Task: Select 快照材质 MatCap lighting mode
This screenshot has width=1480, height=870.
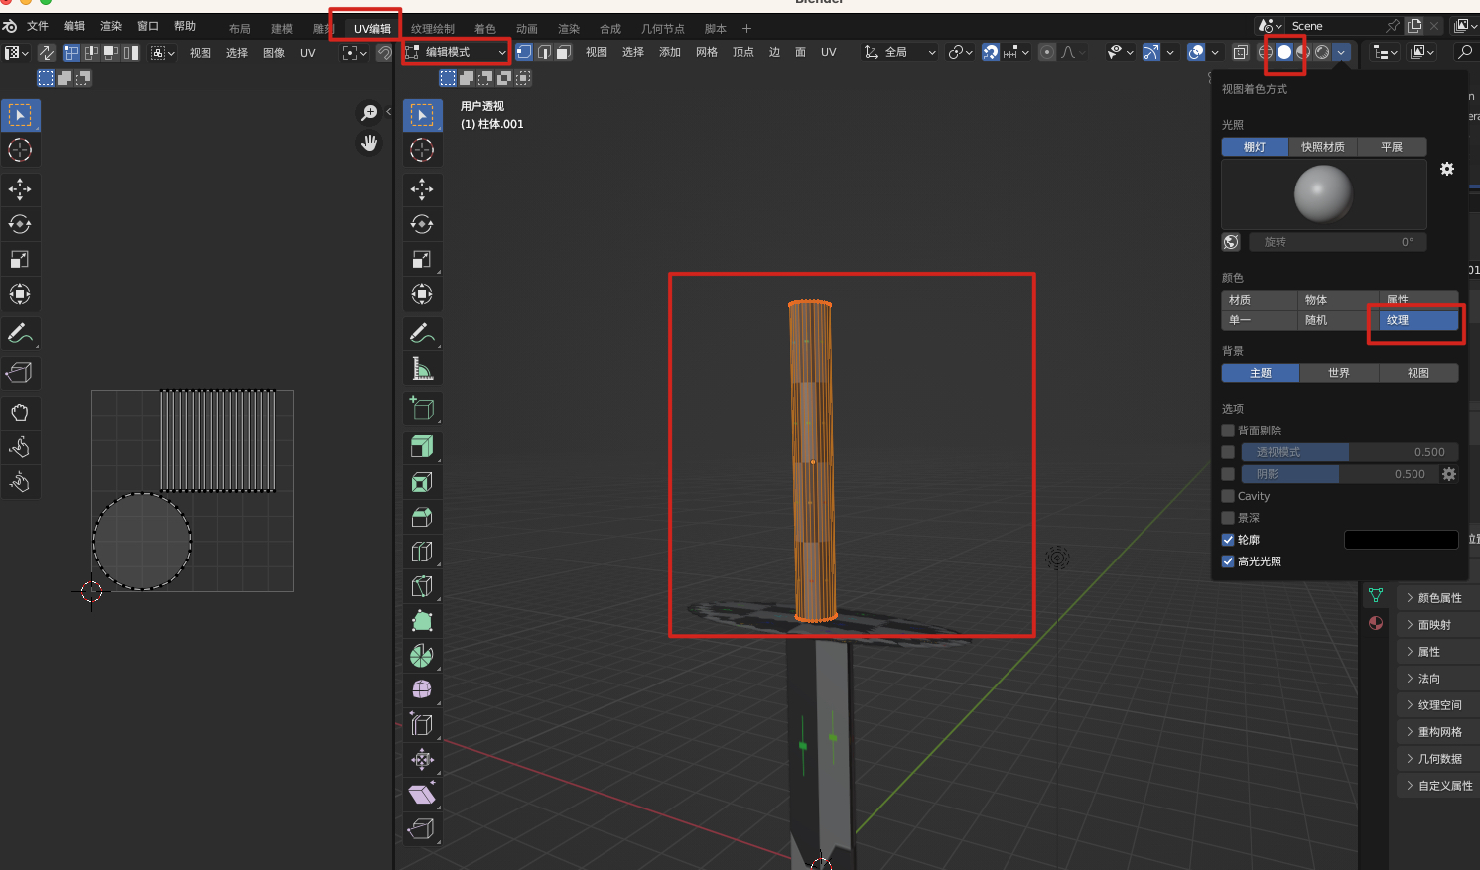Action: [1322, 147]
